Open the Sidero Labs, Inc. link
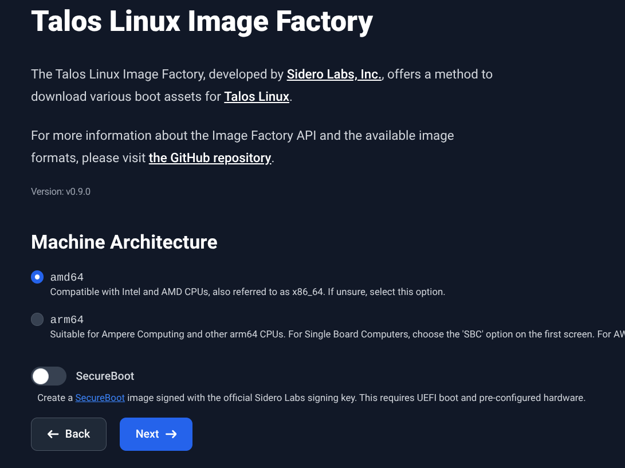 [x=333, y=74]
